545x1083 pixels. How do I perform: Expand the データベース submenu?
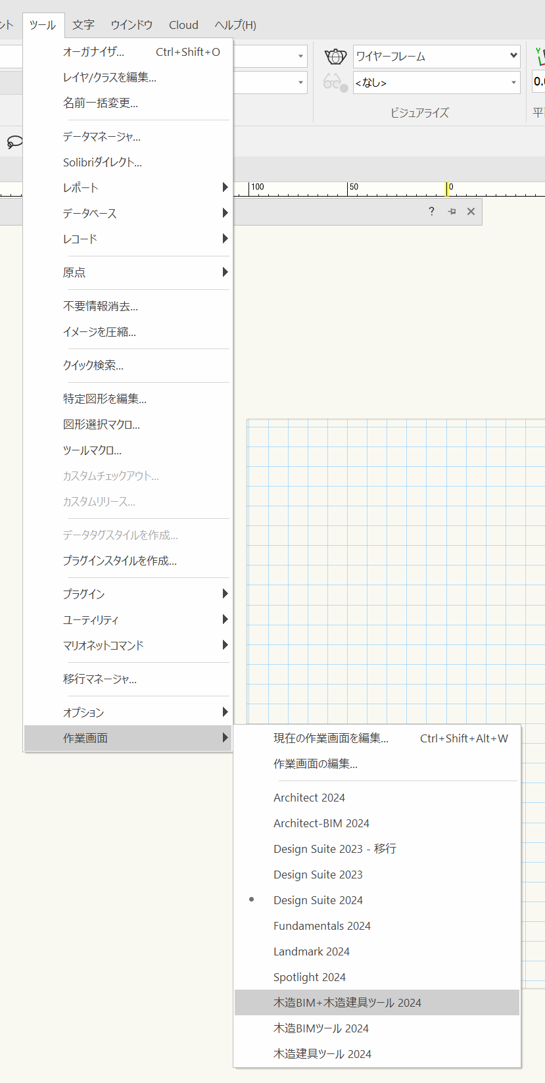pyautogui.click(x=128, y=213)
